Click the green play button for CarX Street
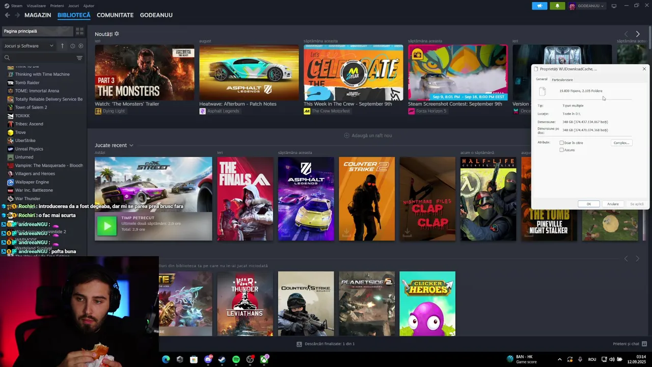The height and width of the screenshot is (367, 652). coord(107,226)
